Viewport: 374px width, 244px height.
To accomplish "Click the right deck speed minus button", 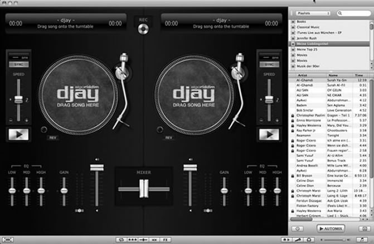I will tap(261, 121).
